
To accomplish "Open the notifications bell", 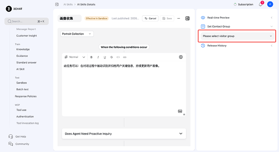I will (x=260, y=4).
